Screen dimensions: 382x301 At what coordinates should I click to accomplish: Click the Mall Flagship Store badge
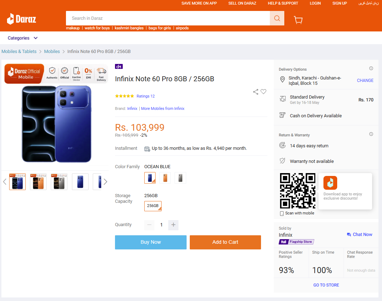tap(296, 242)
